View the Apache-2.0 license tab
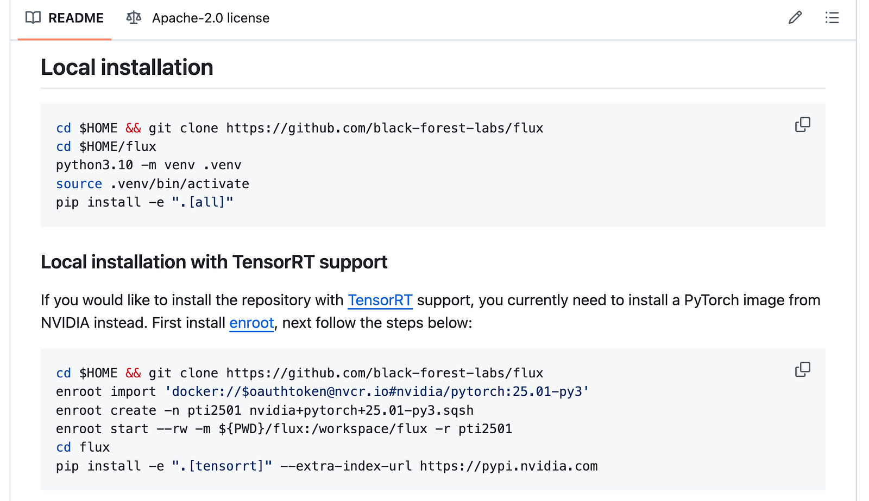The image size is (869, 501). pyautogui.click(x=211, y=18)
